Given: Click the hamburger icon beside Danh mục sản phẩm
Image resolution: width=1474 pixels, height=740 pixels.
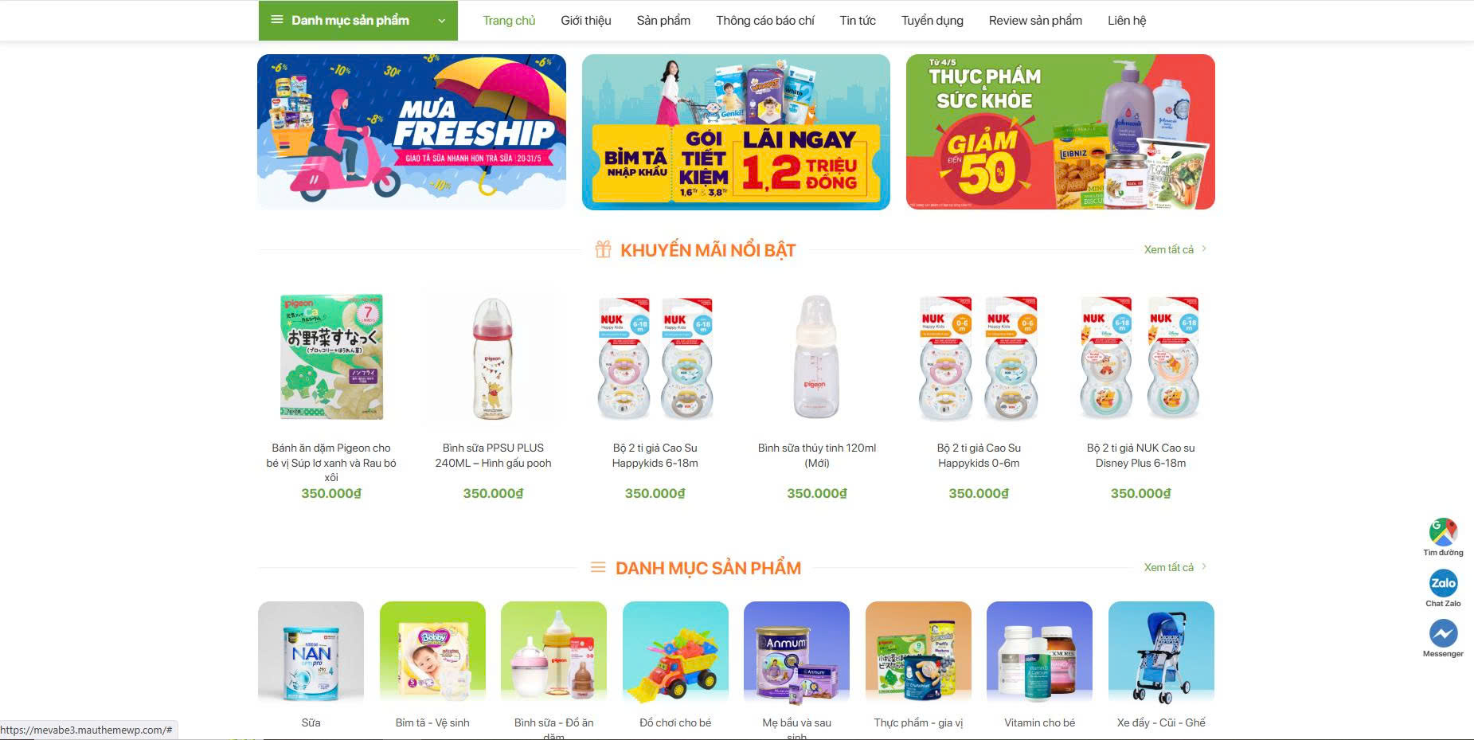Looking at the screenshot, I should click(277, 20).
